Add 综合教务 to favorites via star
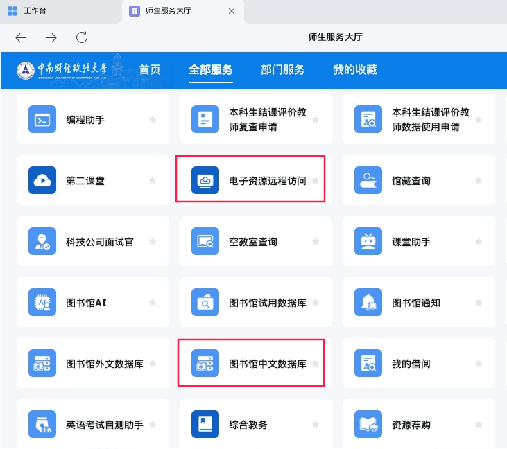Screen dimensions: 507x449 pyautogui.click(x=316, y=424)
